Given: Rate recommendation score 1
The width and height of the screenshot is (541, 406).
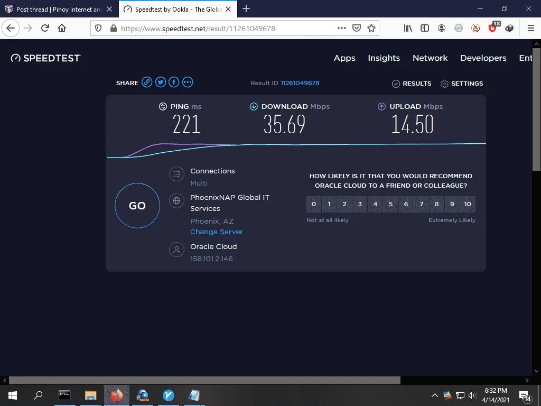Looking at the screenshot, I should (329, 204).
